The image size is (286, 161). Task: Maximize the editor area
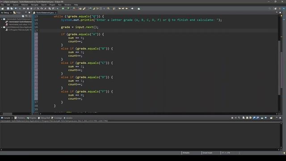pos(280,13)
